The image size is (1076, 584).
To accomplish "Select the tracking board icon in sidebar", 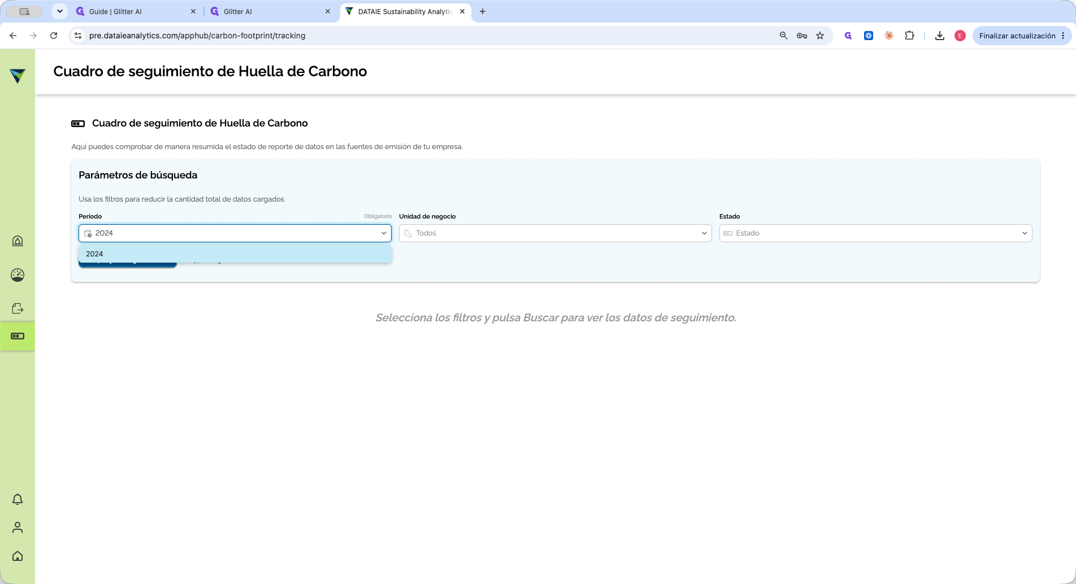I will [x=18, y=336].
